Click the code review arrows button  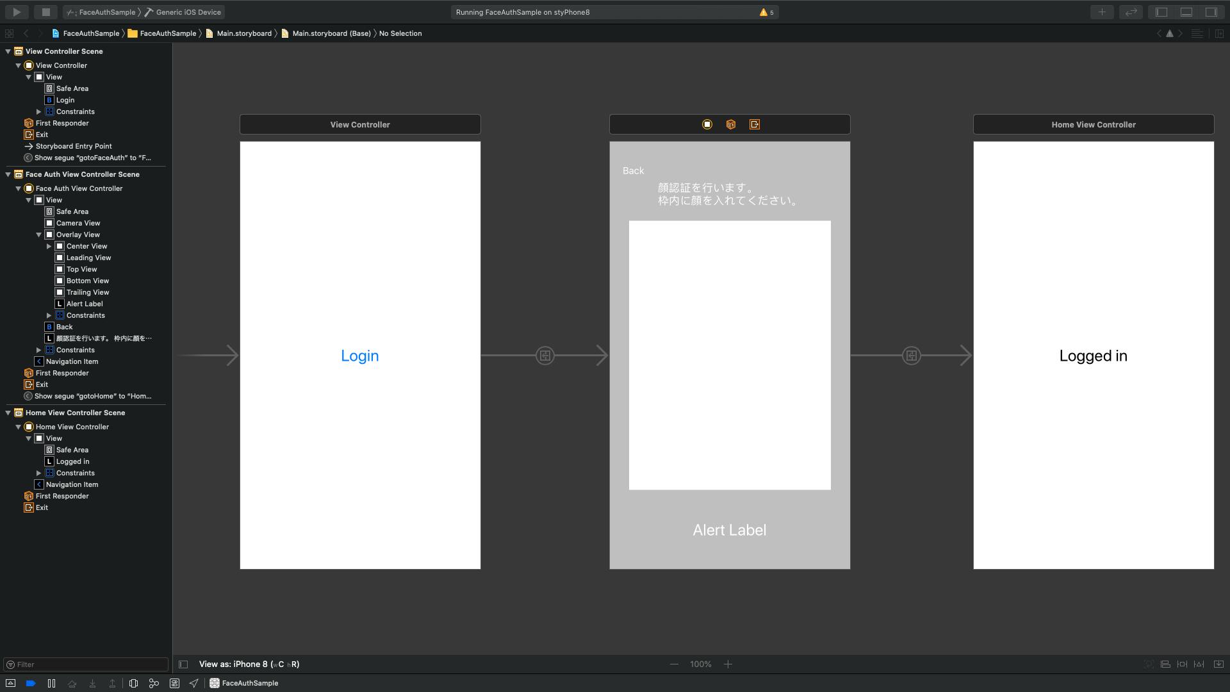(x=1131, y=12)
